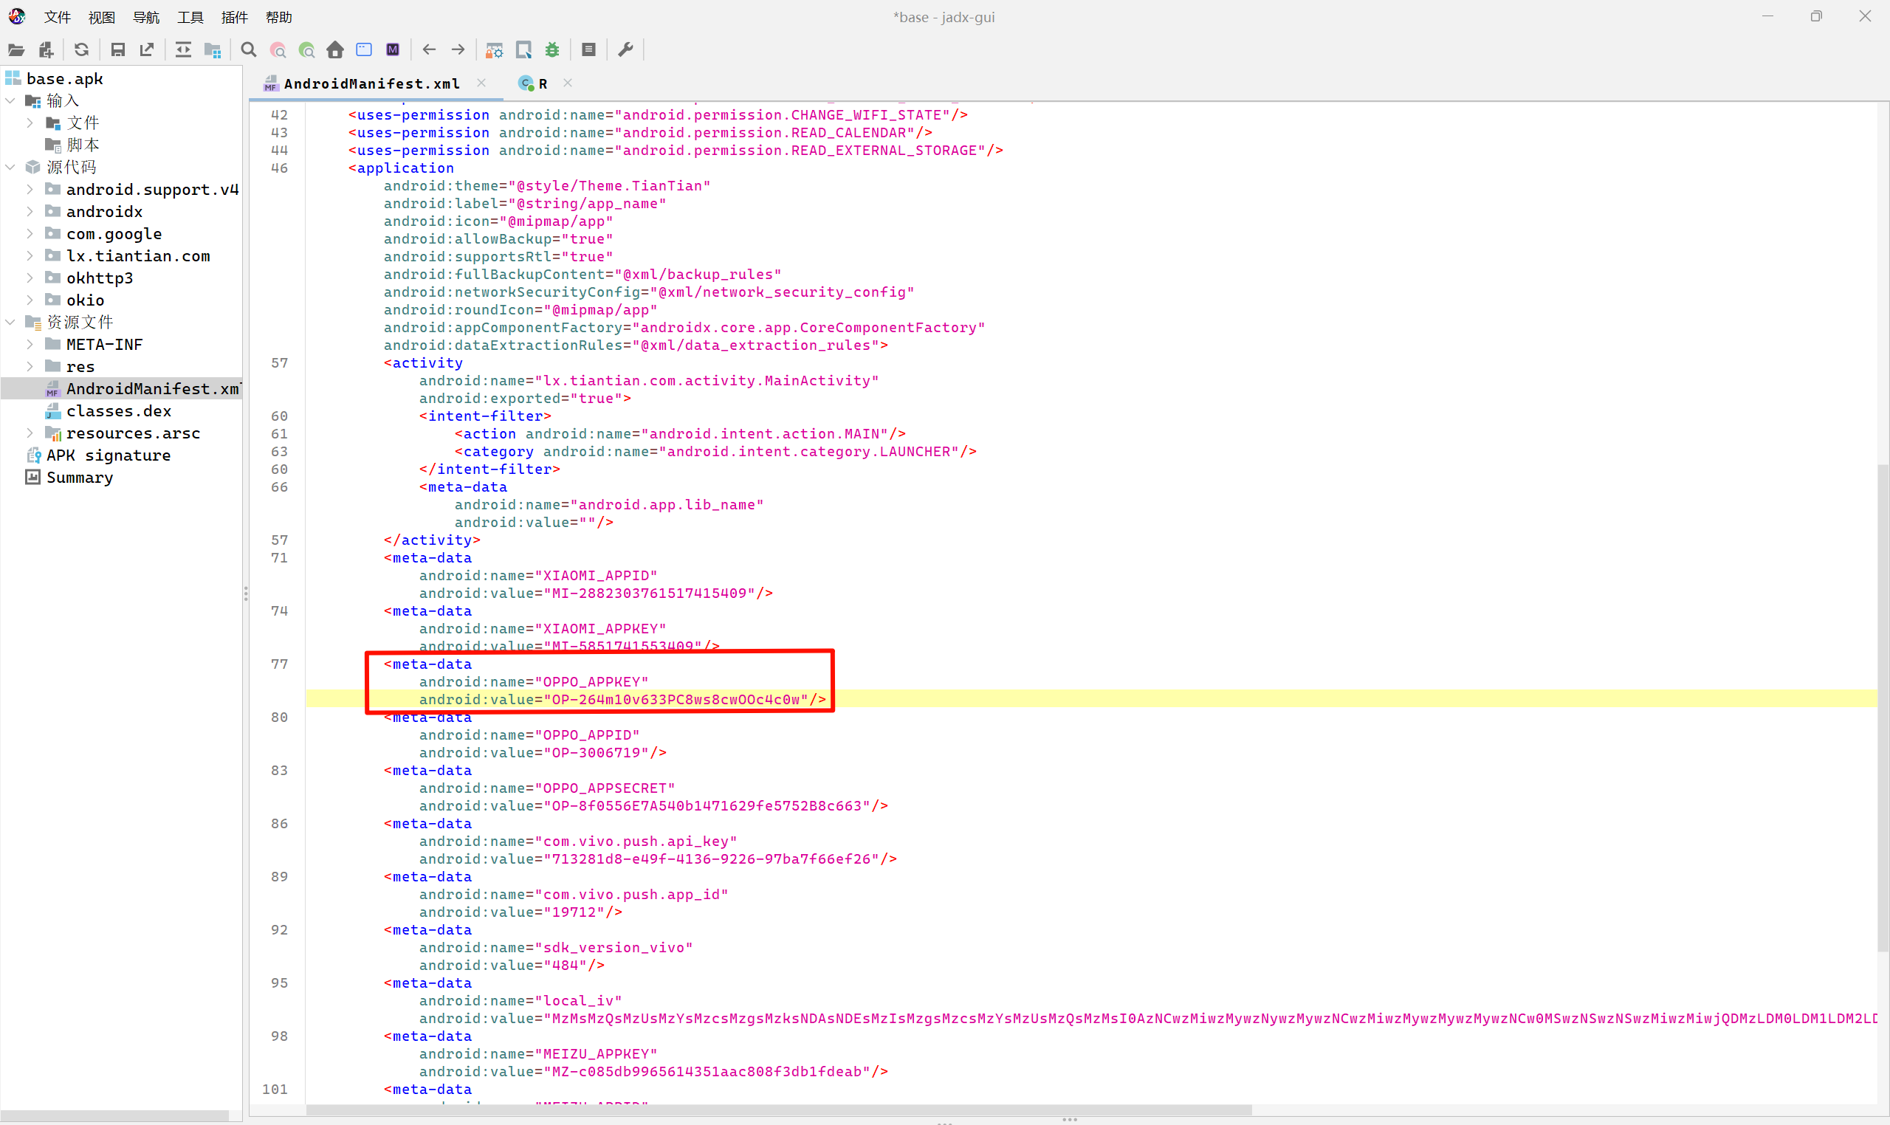Image resolution: width=1890 pixels, height=1125 pixels.
Task: Select base.apk root node
Action: tap(64, 79)
